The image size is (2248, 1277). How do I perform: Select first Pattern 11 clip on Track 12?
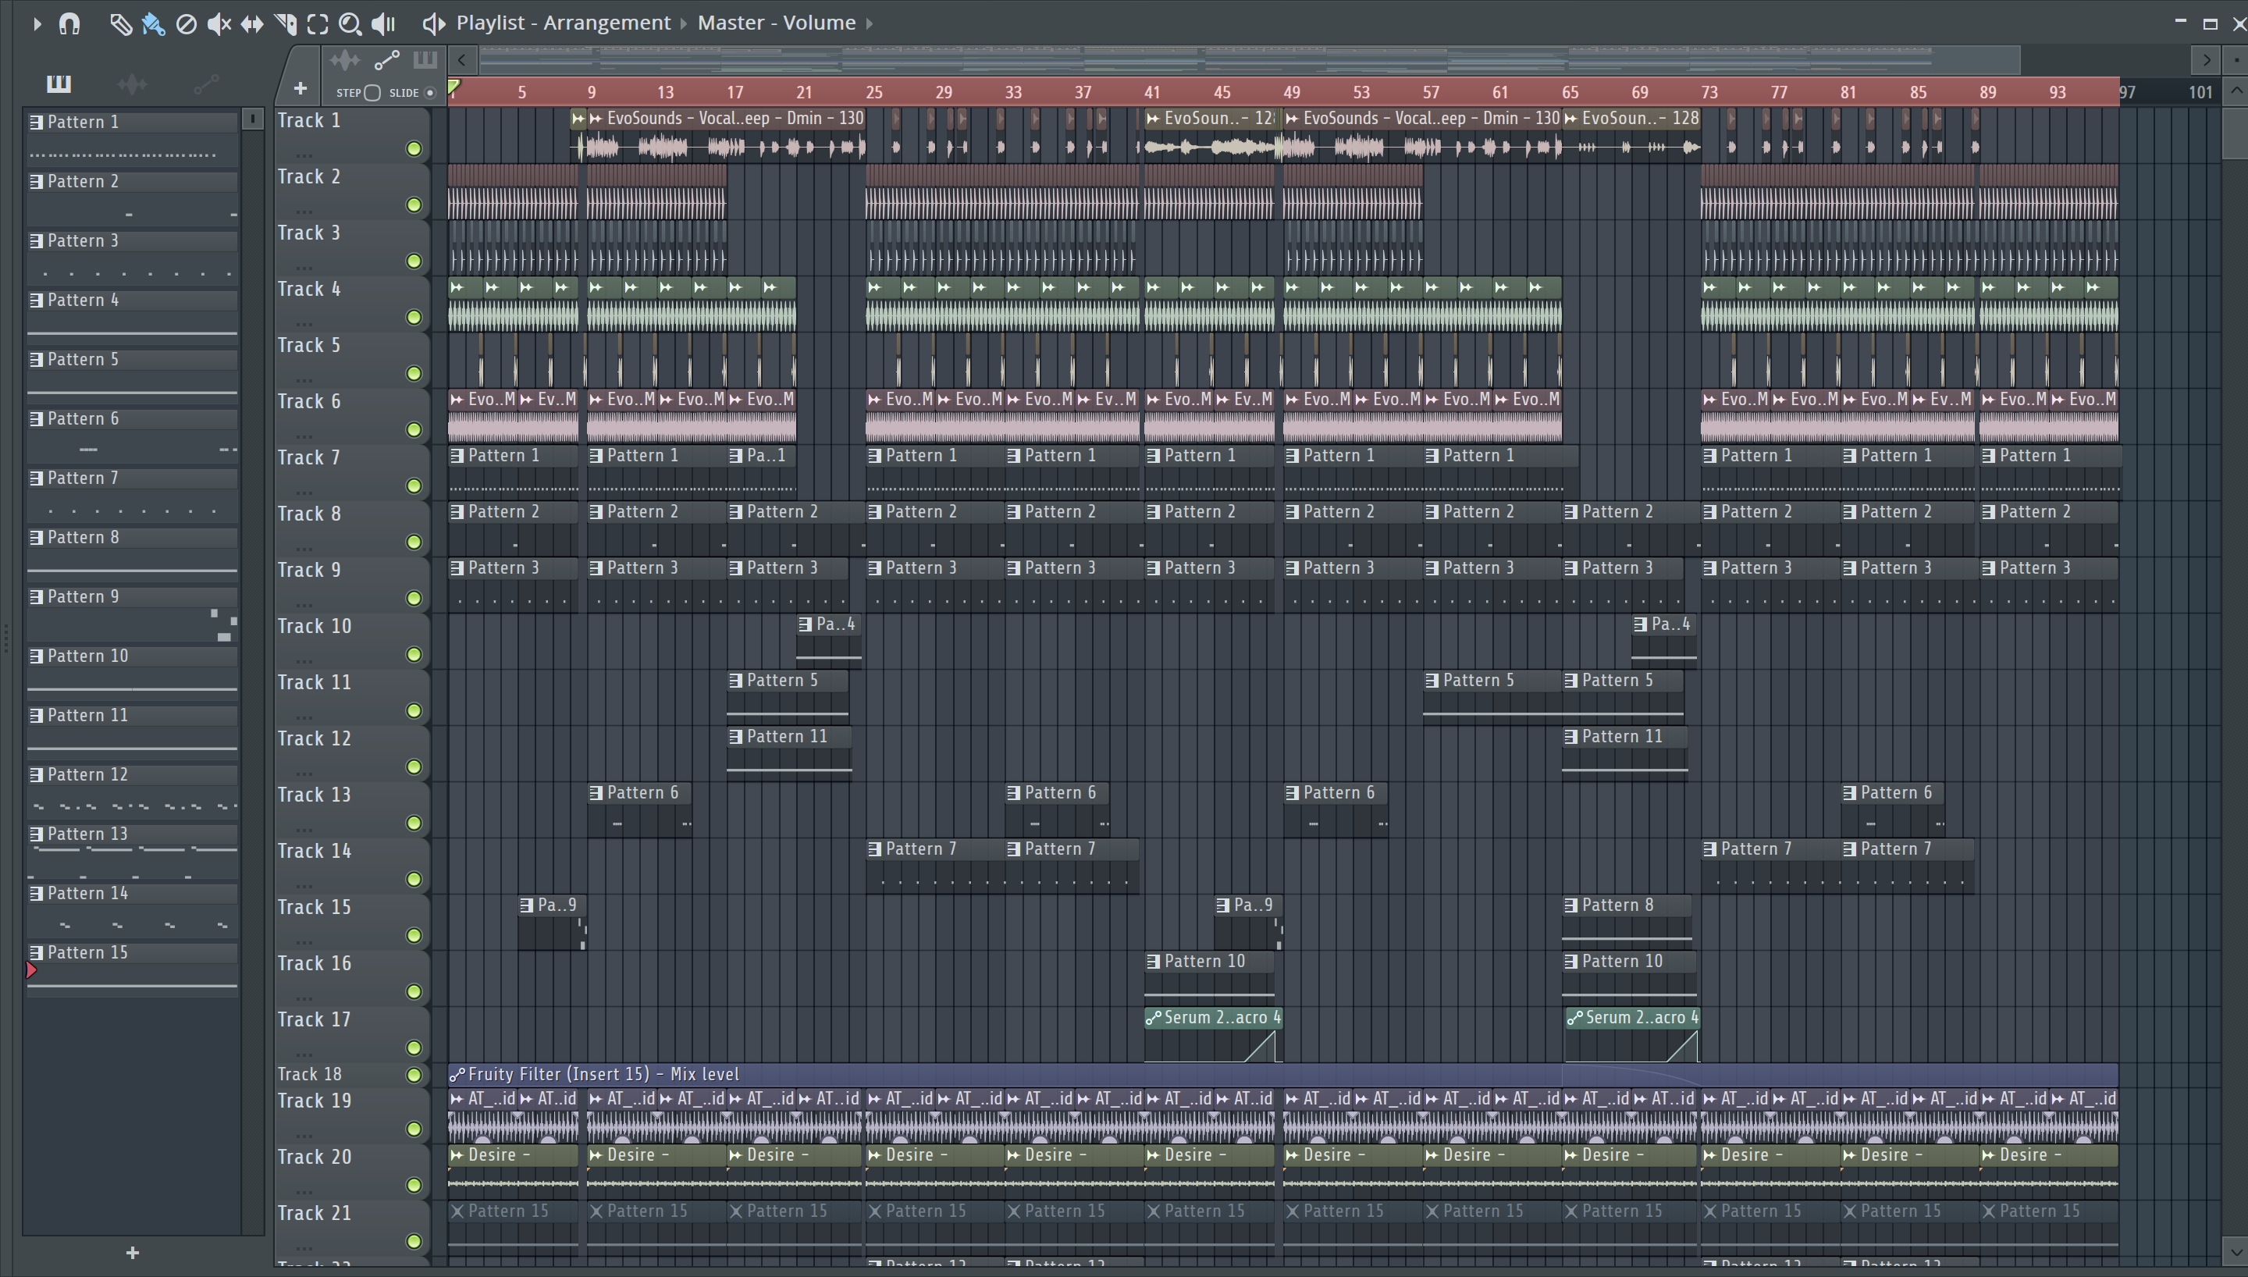click(789, 754)
